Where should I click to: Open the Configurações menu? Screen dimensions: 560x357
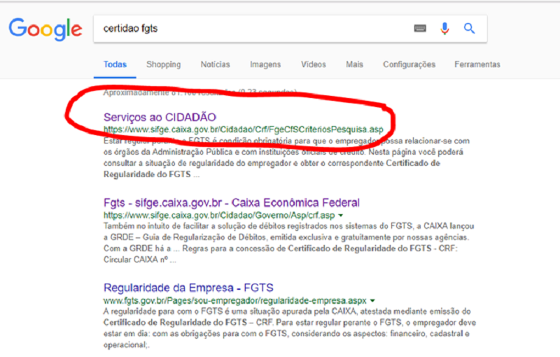(409, 64)
